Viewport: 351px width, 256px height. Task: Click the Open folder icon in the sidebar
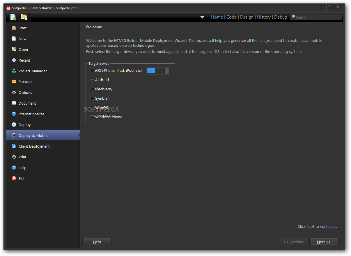click(14, 49)
